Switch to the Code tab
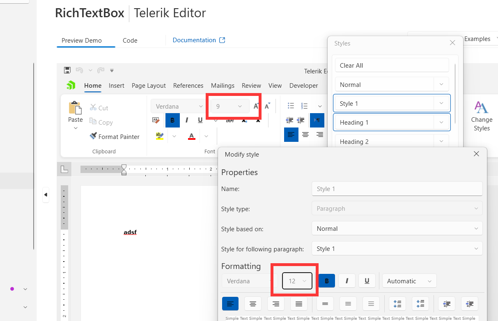498x321 pixels. 130,40
